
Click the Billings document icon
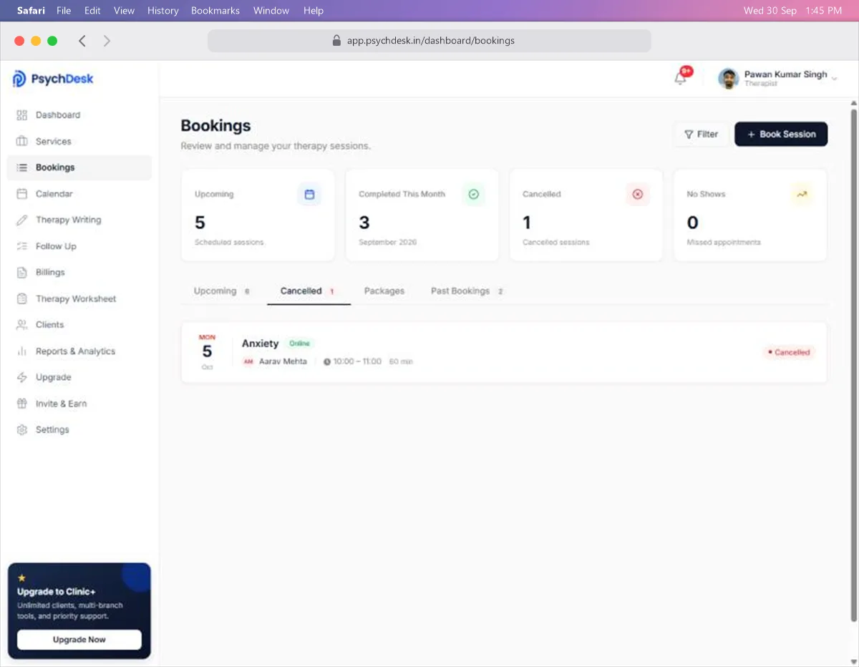[x=21, y=272]
